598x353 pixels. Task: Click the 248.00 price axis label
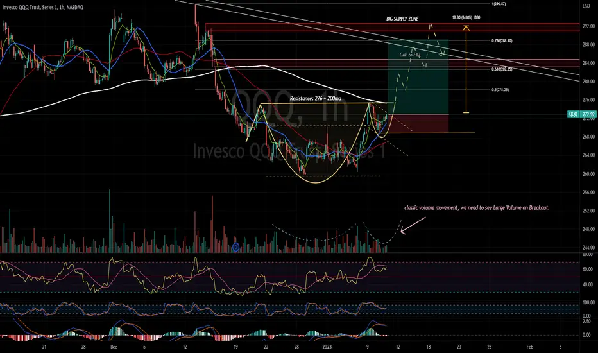pos(589,230)
